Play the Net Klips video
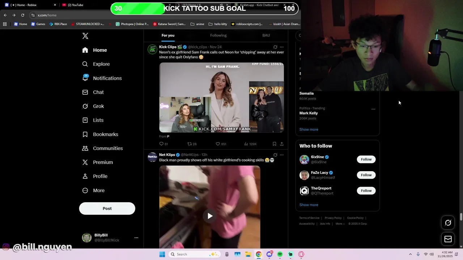463x260 pixels. [210, 216]
